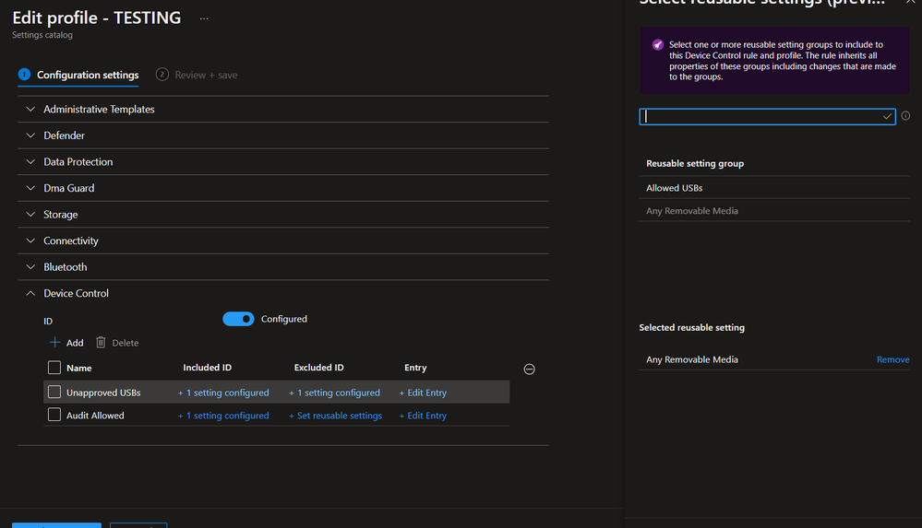Open Excluded ID setting for Unapproved USBs

[x=335, y=393]
